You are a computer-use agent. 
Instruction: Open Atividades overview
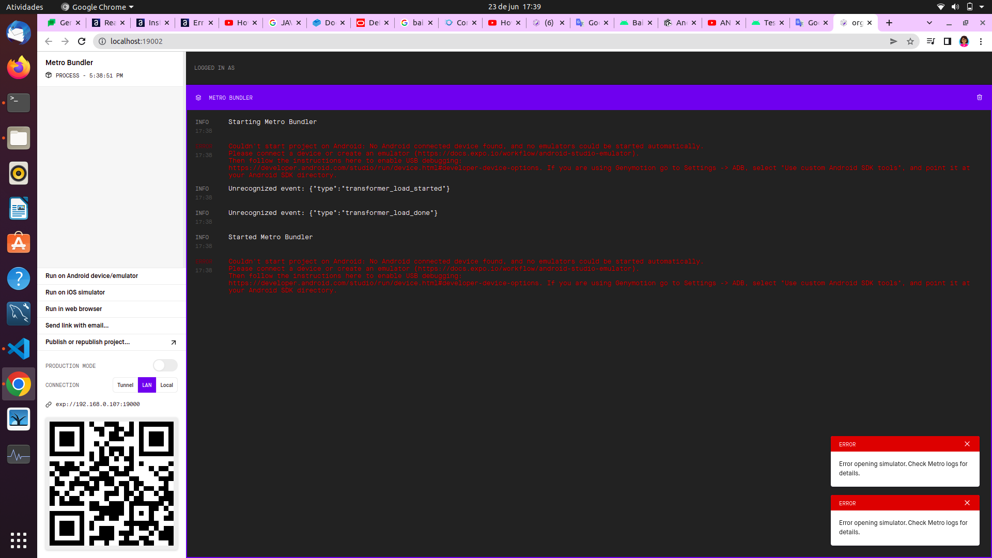(x=25, y=7)
